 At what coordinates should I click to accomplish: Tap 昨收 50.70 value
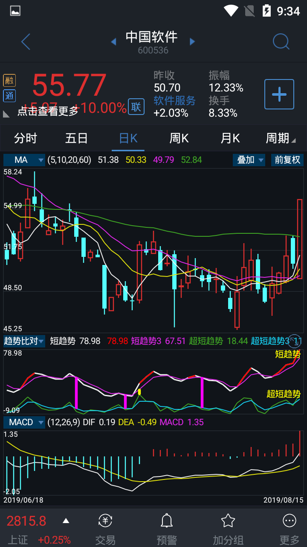(x=167, y=88)
